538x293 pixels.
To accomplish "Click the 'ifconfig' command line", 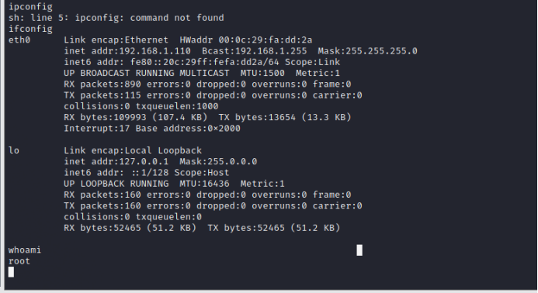I will (30, 29).
